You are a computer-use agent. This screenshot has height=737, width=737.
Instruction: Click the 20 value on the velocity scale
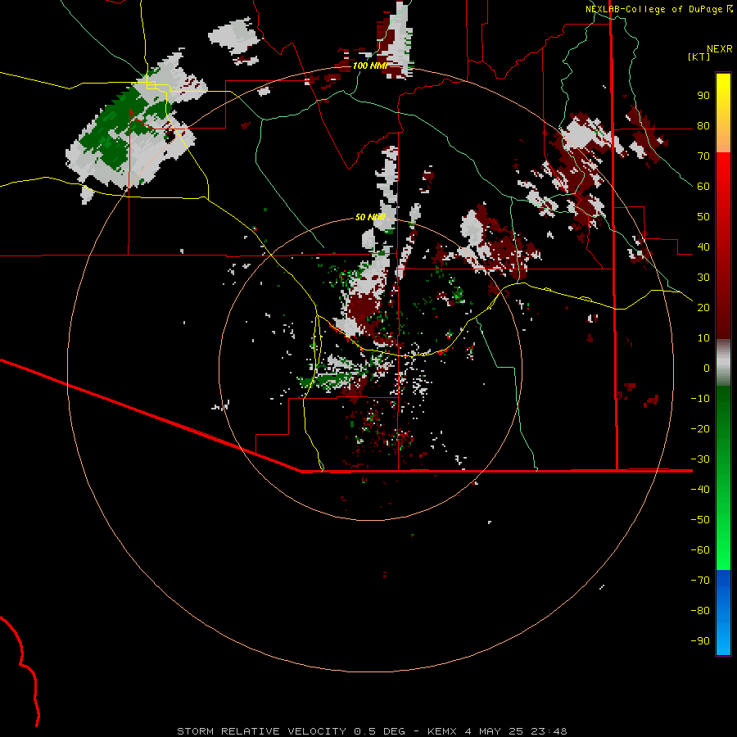pos(703,308)
